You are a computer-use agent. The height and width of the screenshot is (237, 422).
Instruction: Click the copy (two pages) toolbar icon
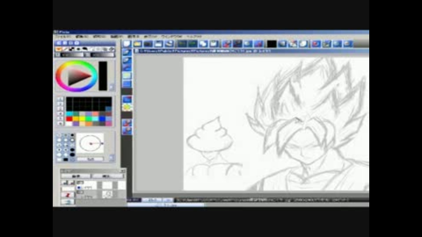204,44
